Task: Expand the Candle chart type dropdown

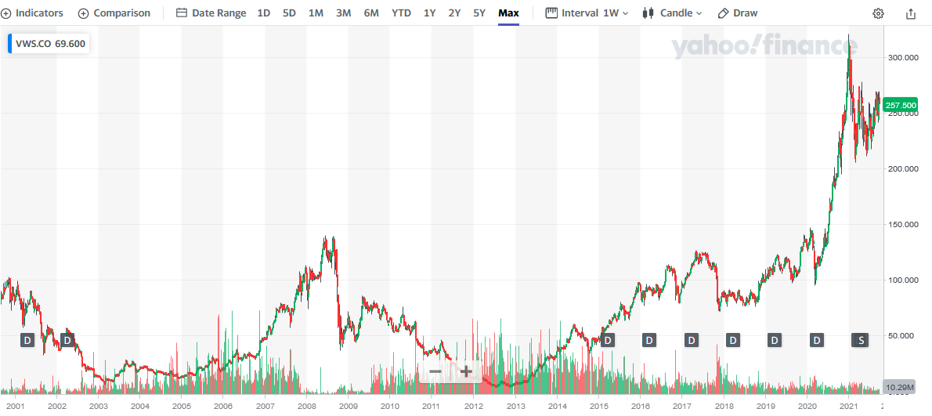Action: 672,13
